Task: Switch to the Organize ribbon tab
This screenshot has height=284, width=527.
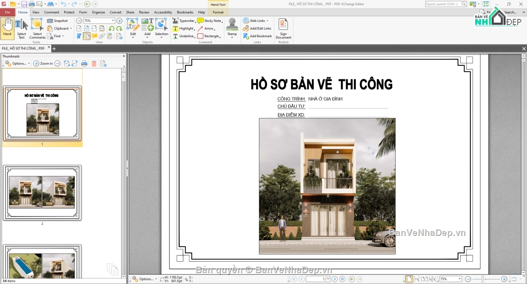Action: (98, 12)
